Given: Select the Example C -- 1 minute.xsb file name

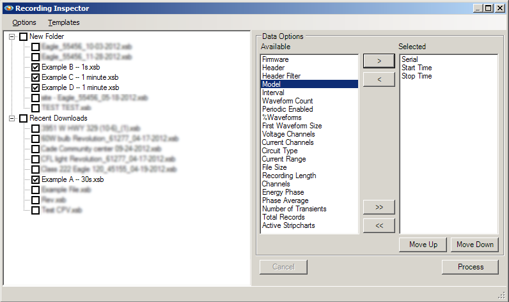Looking at the screenshot, I should [80, 77].
